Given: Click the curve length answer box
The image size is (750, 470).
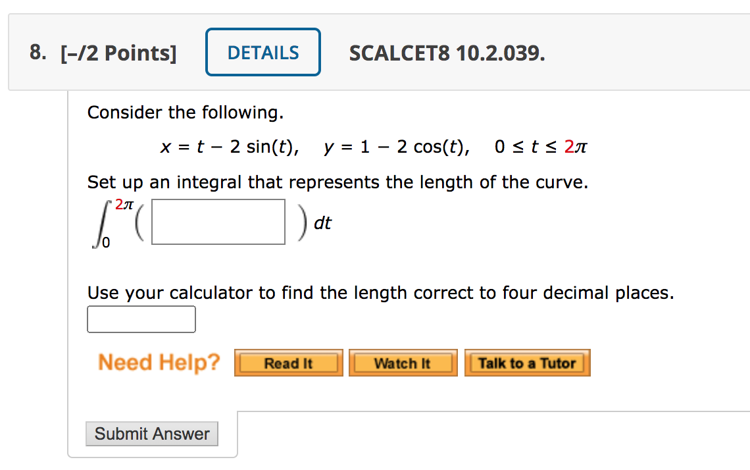Looking at the screenshot, I should (x=141, y=319).
